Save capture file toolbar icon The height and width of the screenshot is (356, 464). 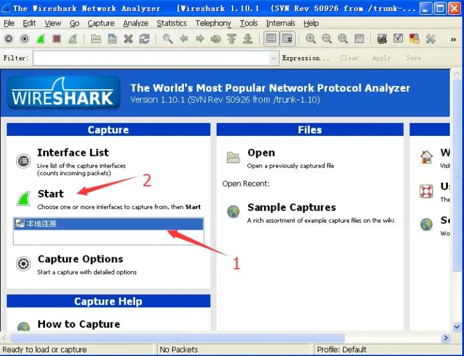[x=112, y=38]
